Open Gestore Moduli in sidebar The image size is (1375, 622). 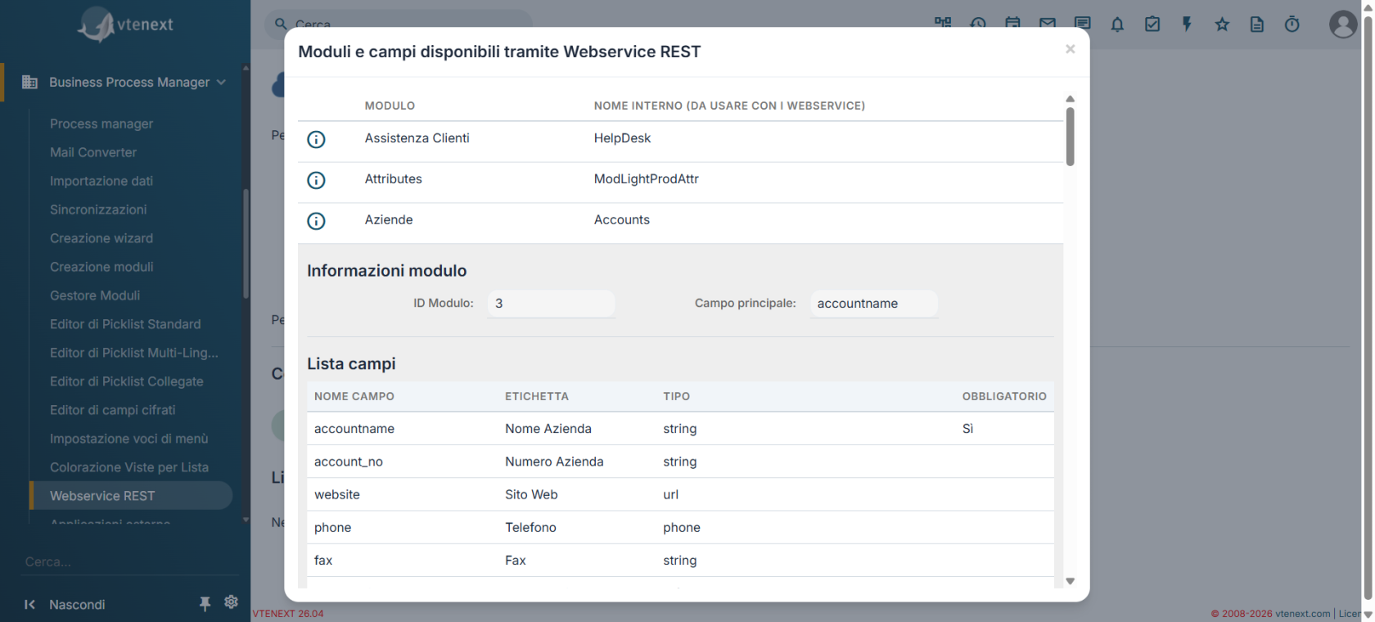95,295
